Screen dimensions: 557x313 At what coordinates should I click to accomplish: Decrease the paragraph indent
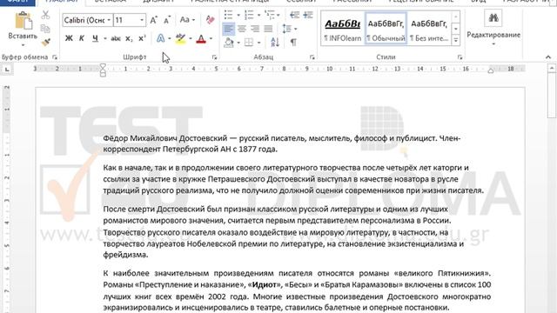tap(294, 15)
